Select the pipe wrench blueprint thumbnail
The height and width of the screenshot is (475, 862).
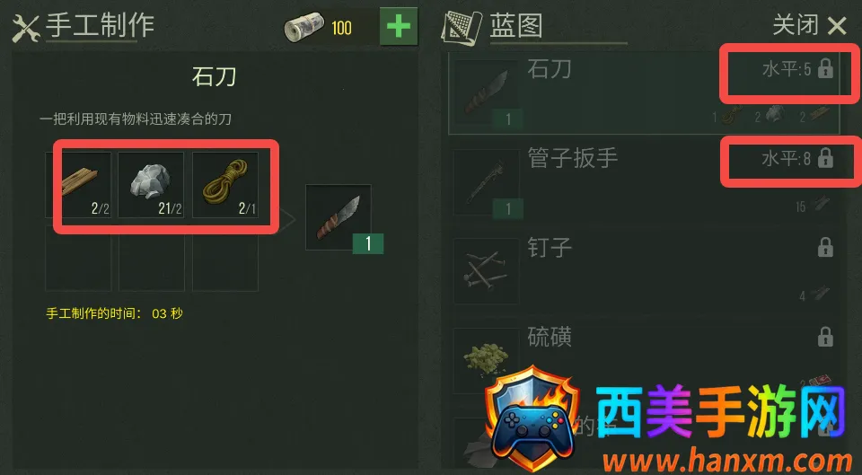487,182
